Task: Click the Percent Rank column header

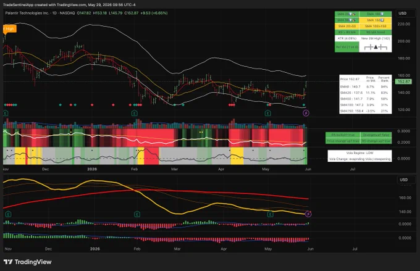Action: (x=384, y=79)
